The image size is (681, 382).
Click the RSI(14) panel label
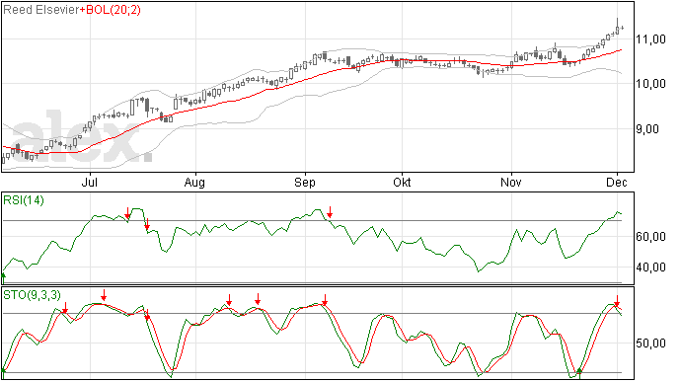24,200
